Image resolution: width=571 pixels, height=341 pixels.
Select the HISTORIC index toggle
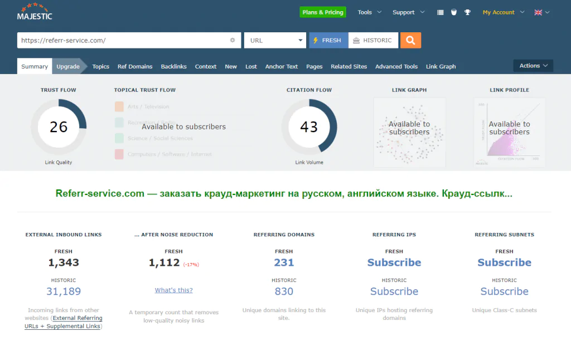(x=373, y=40)
